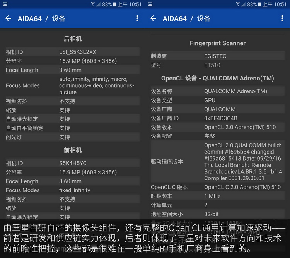The image size is (290, 258).
Task: Tap the Fingerprint Scanner section header
Action: click(217, 43)
